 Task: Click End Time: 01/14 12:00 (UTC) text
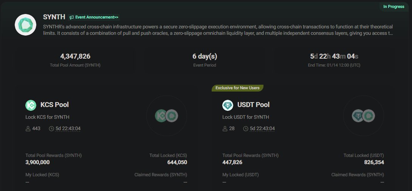[x=334, y=65]
